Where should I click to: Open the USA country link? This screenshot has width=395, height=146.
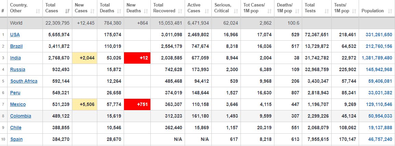(x=15, y=35)
